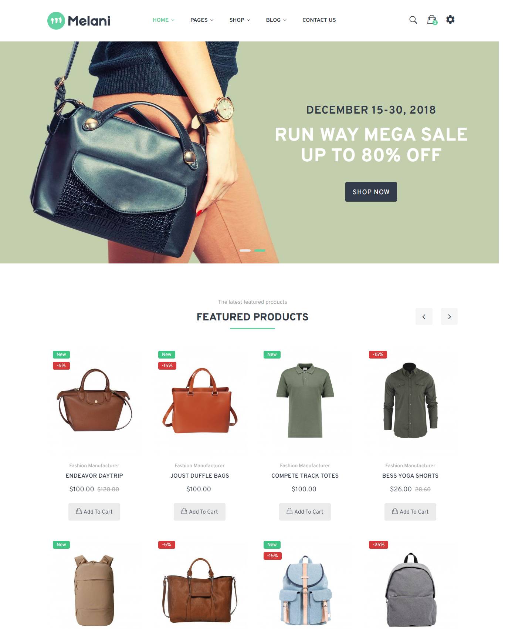Click the Melani logo

point(79,21)
